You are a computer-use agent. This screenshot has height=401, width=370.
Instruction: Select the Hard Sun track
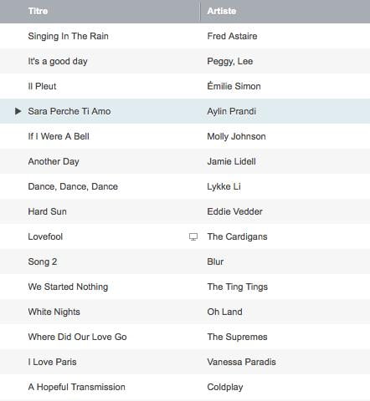(185, 211)
